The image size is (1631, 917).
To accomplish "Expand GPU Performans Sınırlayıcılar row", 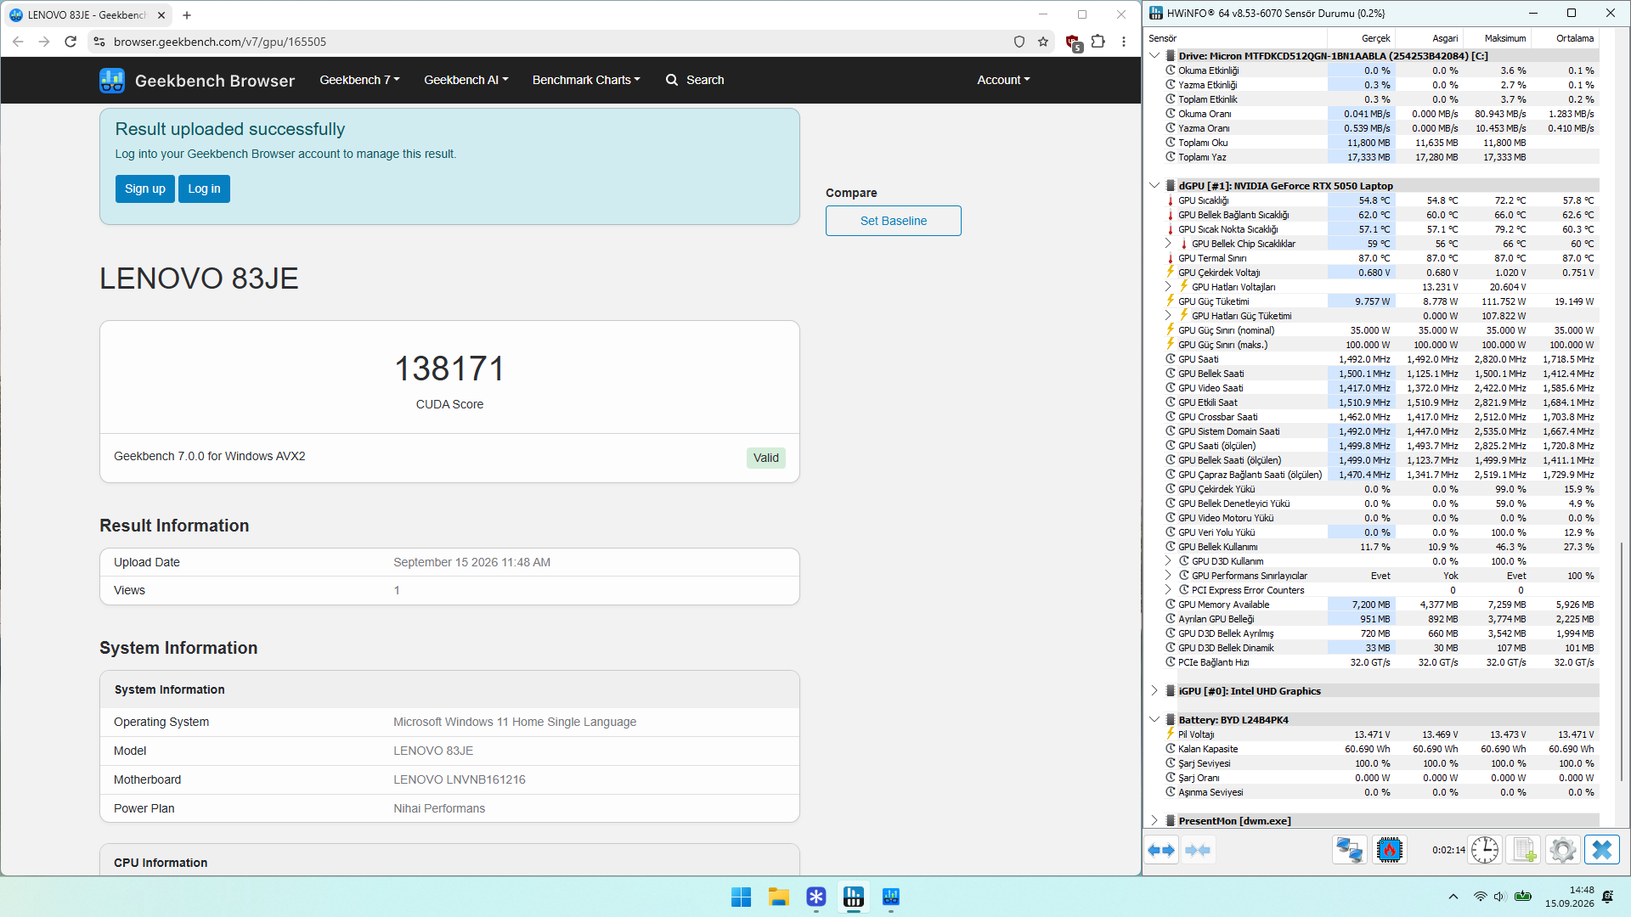I will pyautogui.click(x=1169, y=576).
